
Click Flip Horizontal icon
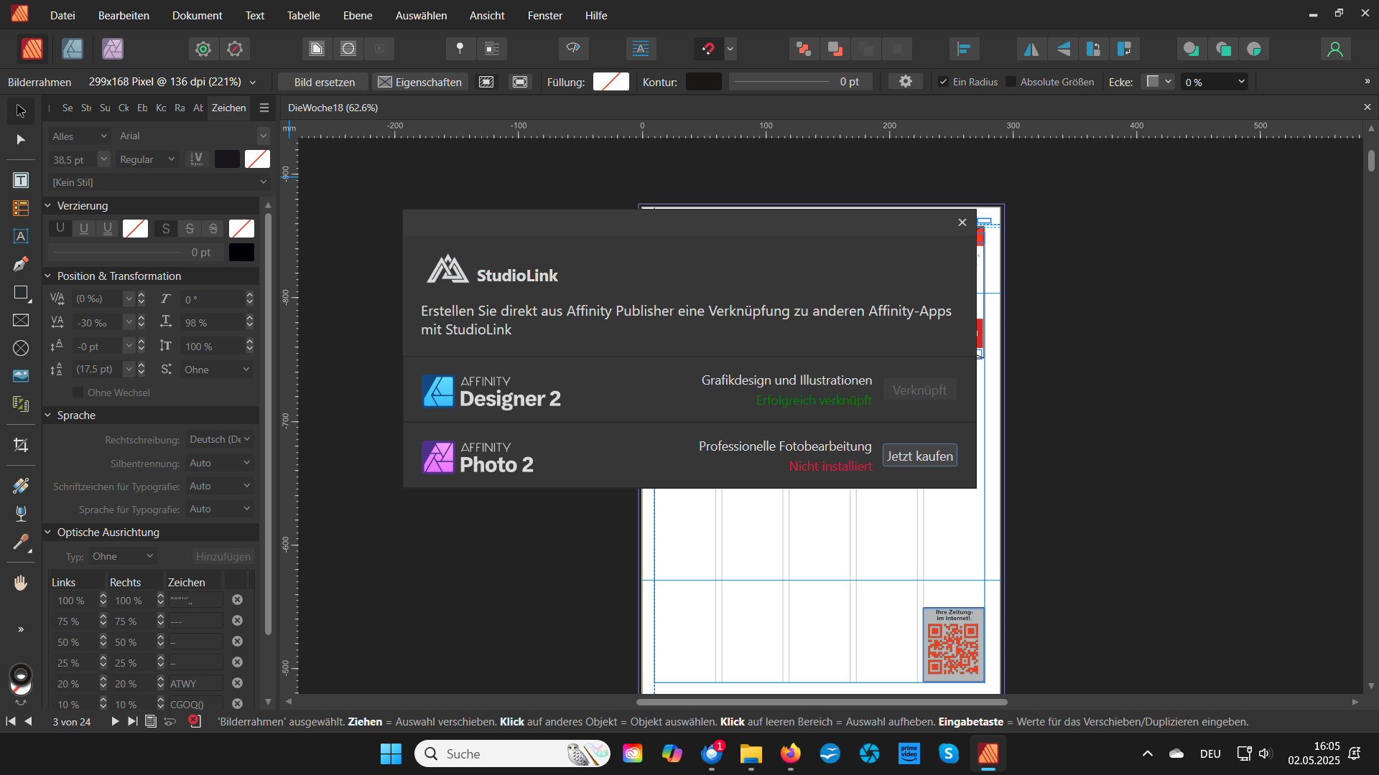(x=1031, y=49)
